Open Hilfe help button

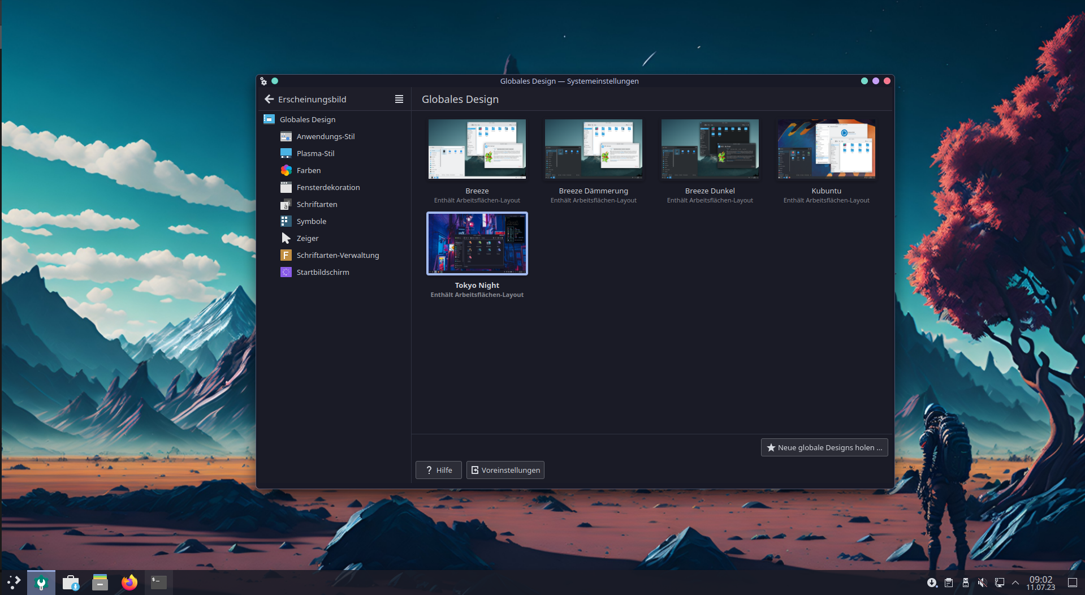(439, 470)
